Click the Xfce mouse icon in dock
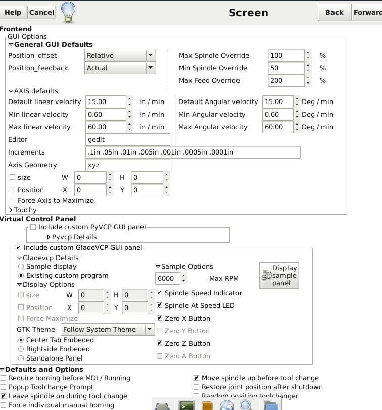Viewport: 382px width, 410px height. tap(162, 407)
